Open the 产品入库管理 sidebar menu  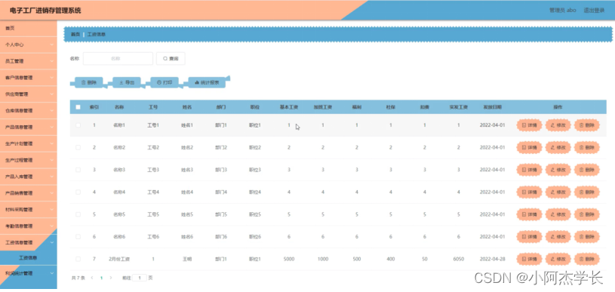(x=28, y=177)
